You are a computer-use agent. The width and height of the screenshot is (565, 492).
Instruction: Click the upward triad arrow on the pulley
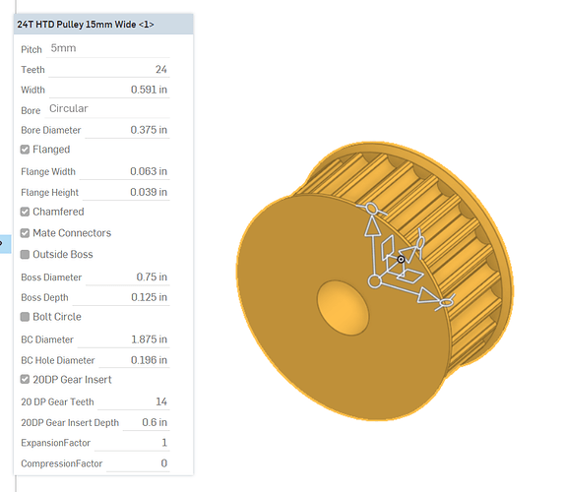pyautogui.click(x=372, y=227)
